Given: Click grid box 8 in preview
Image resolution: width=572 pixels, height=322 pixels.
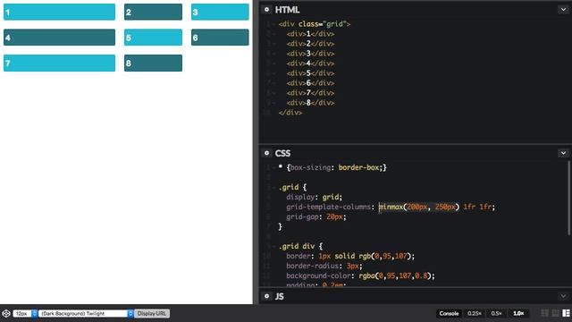Looking at the screenshot, I should pos(153,64).
